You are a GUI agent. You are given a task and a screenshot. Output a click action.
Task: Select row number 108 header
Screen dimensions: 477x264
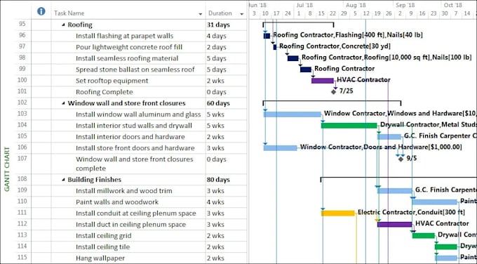[x=22, y=179]
